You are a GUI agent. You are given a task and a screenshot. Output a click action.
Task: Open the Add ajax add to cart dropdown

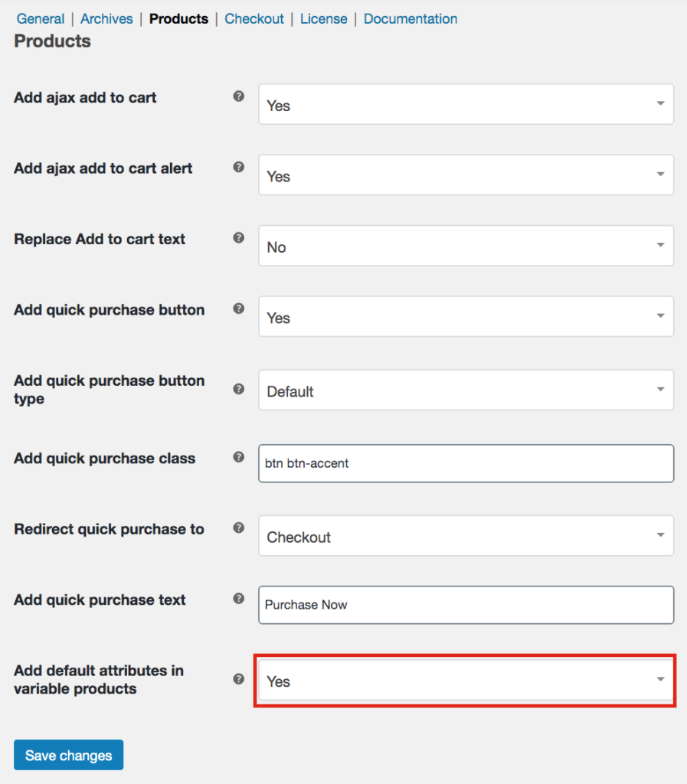466,104
